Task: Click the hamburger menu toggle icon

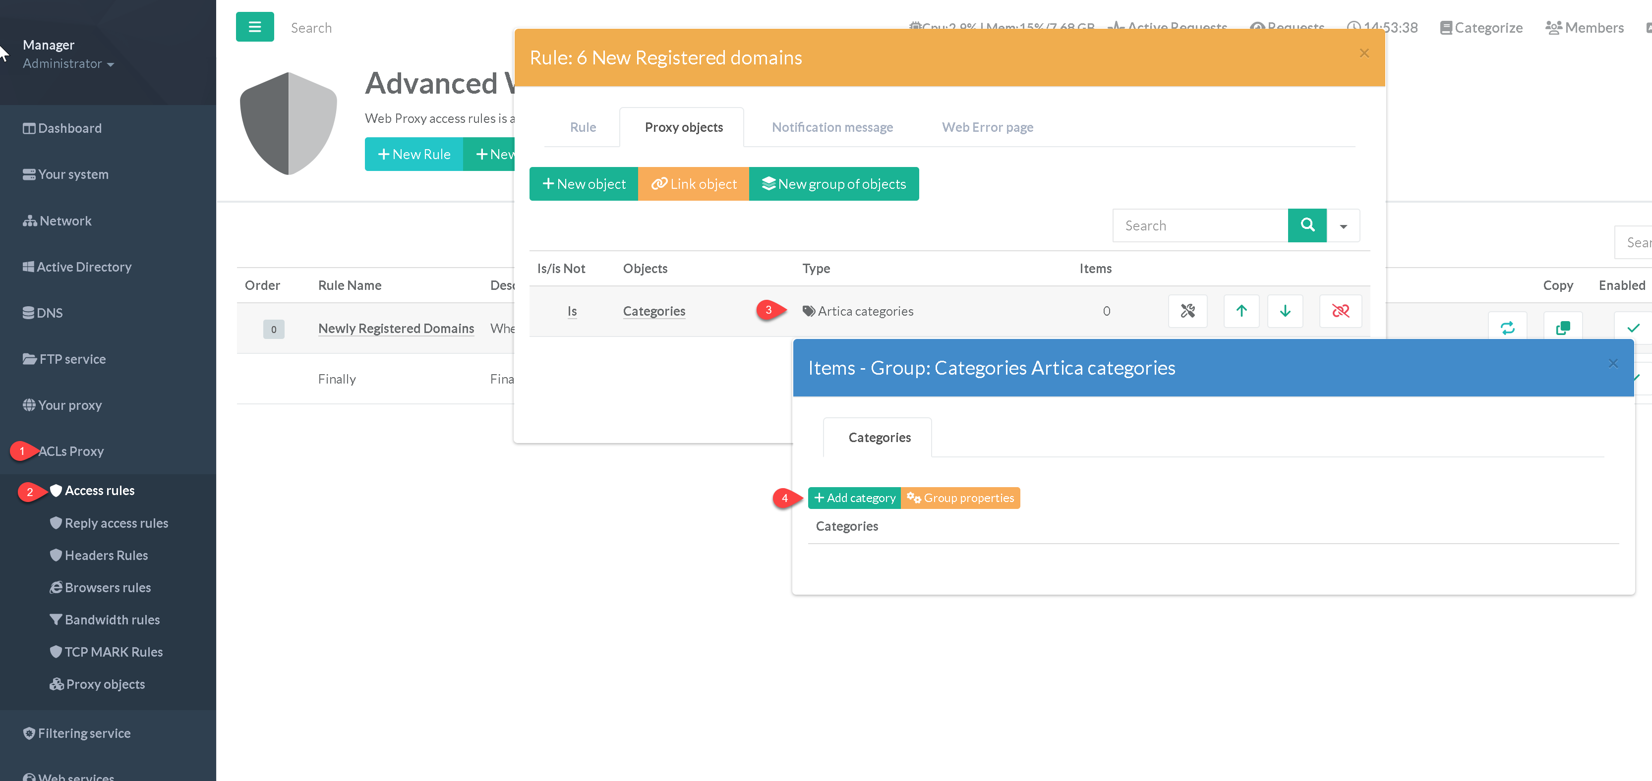Action: [255, 27]
